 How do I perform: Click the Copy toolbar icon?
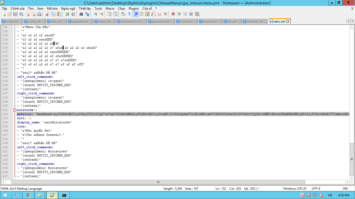(53, 14)
